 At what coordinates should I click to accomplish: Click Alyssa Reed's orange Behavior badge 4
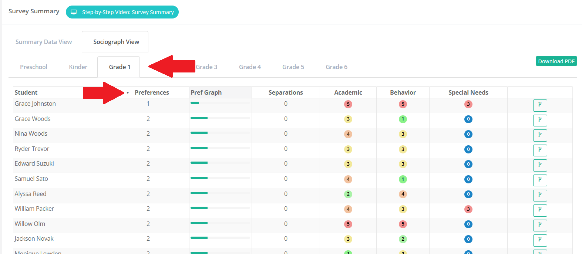[403, 194]
